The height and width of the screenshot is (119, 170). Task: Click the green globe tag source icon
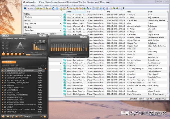114,8
